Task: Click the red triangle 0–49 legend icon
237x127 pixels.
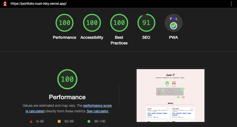Action: (31, 121)
